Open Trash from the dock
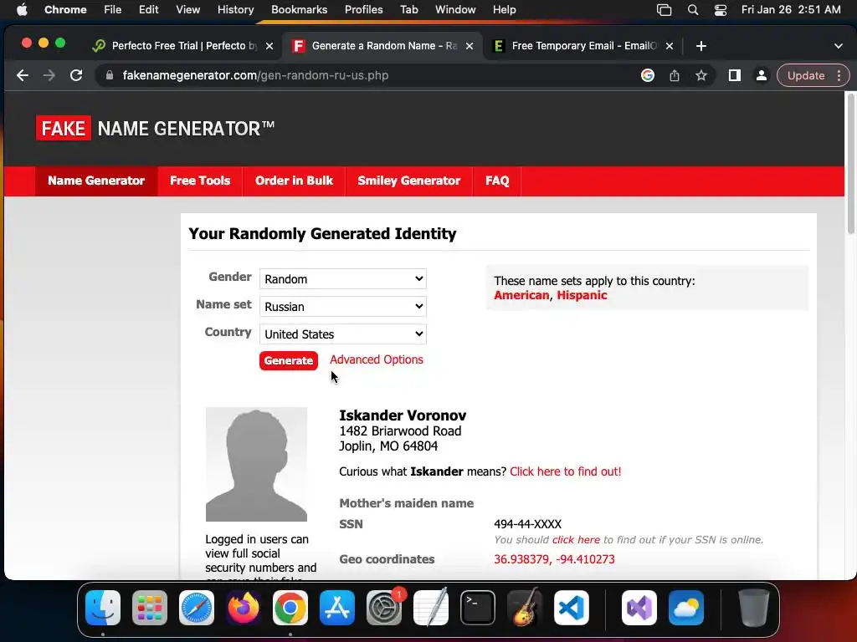The height and width of the screenshot is (642, 857). [x=754, y=608]
